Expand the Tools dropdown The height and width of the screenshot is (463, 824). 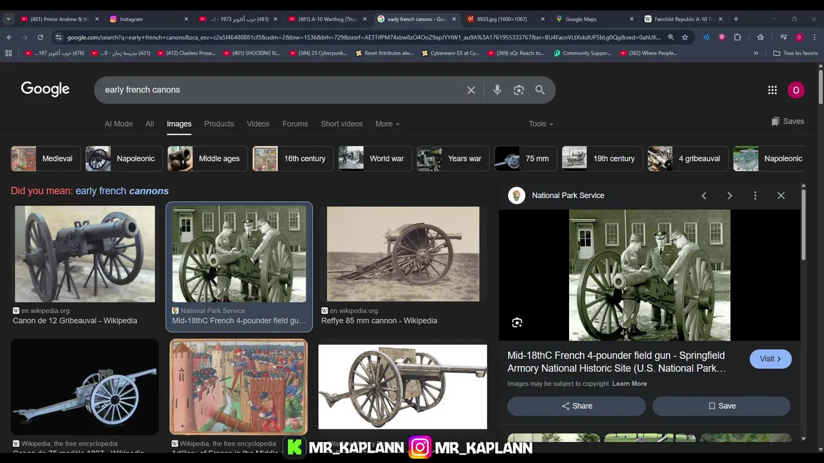coord(541,123)
